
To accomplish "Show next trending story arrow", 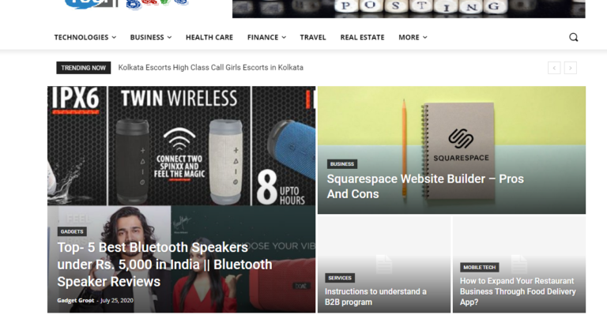I will 570,68.
